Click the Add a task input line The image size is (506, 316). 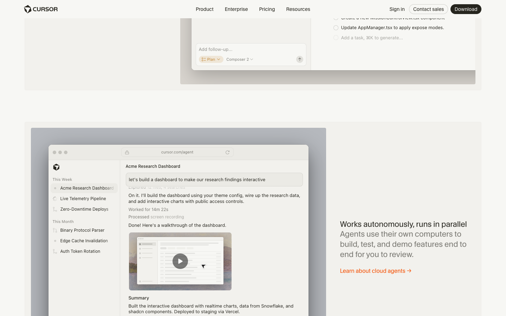click(x=372, y=38)
